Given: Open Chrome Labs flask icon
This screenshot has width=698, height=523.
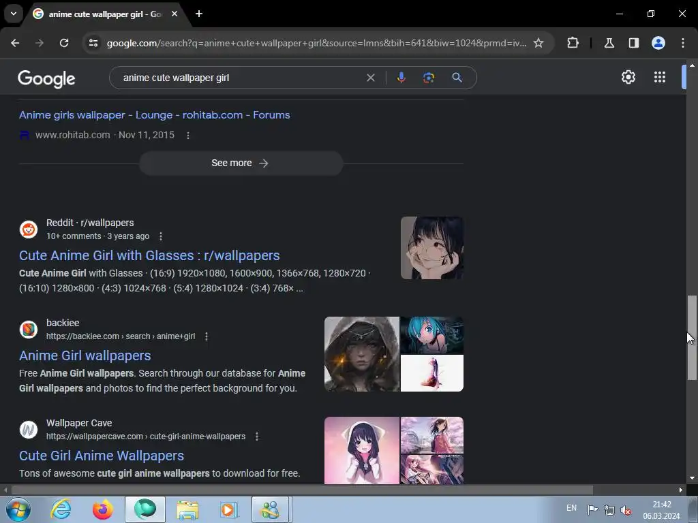Looking at the screenshot, I should [x=609, y=43].
